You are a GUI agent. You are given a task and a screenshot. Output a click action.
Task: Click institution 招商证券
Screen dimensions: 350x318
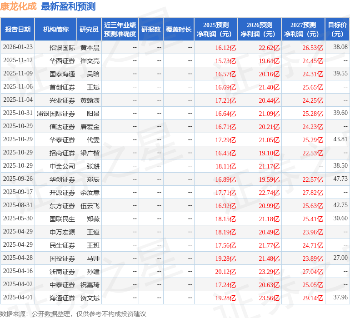(x=62, y=153)
